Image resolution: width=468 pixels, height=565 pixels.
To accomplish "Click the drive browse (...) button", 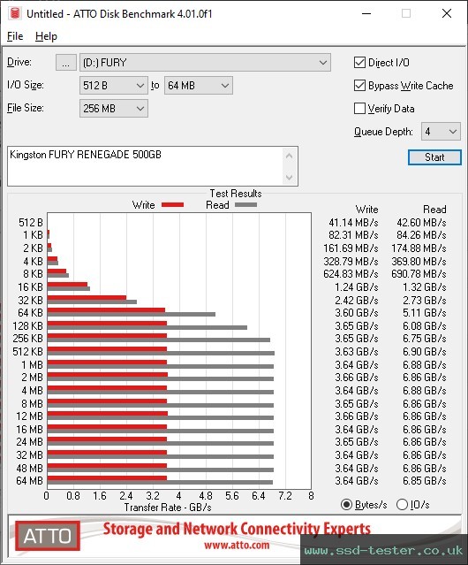I will tap(66, 63).
